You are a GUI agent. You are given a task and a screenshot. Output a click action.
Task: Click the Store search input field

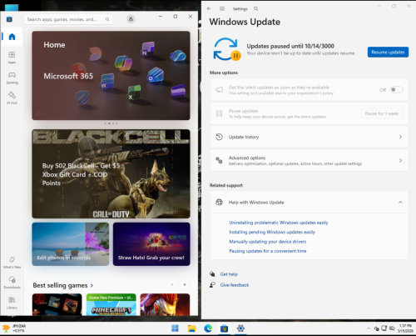[x=68, y=19]
